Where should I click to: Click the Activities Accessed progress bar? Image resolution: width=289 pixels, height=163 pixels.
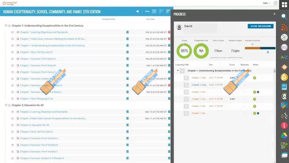(x=260, y=48)
